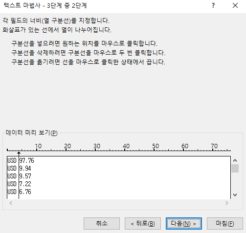Click the ruler at position 70
Image resolution: width=246 pixels, height=233 pixels.
[214, 146]
